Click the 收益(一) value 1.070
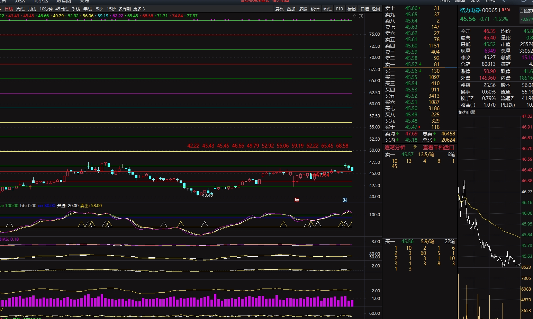 (489, 105)
